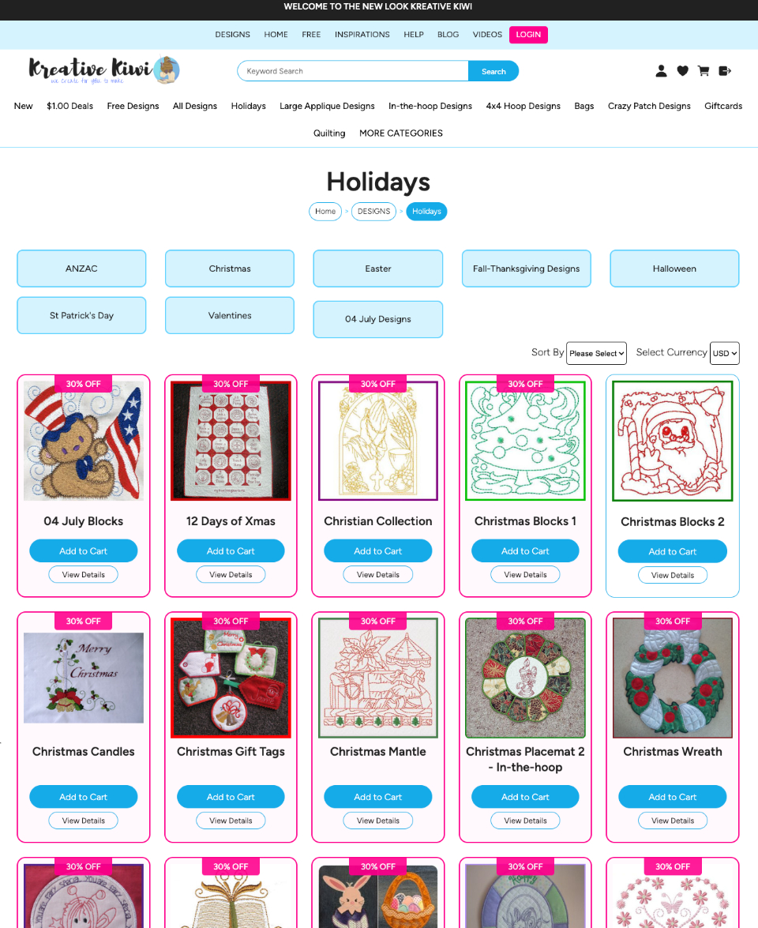Click the blue Search button
The height and width of the screenshot is (928, 758).
[x=493, y=71]
